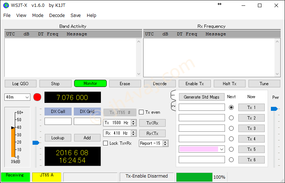285x183 pixels.
Task: Open the Help menu
Action: click(x=92, y=16)
